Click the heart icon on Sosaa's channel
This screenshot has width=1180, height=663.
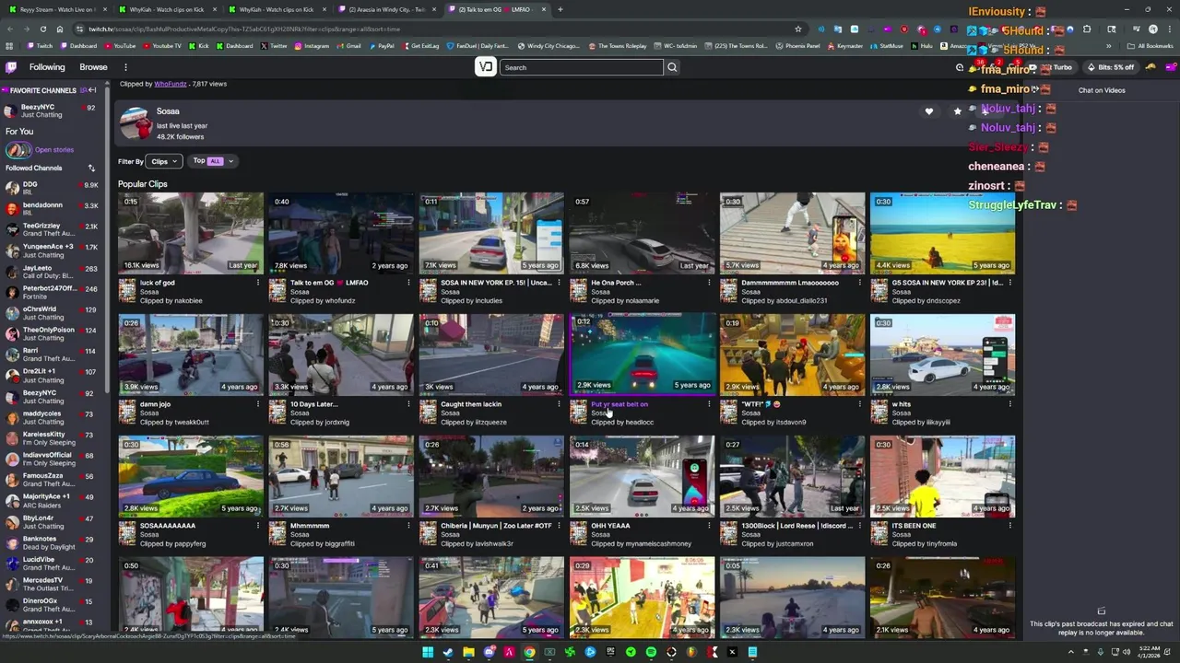pos(929,111)
